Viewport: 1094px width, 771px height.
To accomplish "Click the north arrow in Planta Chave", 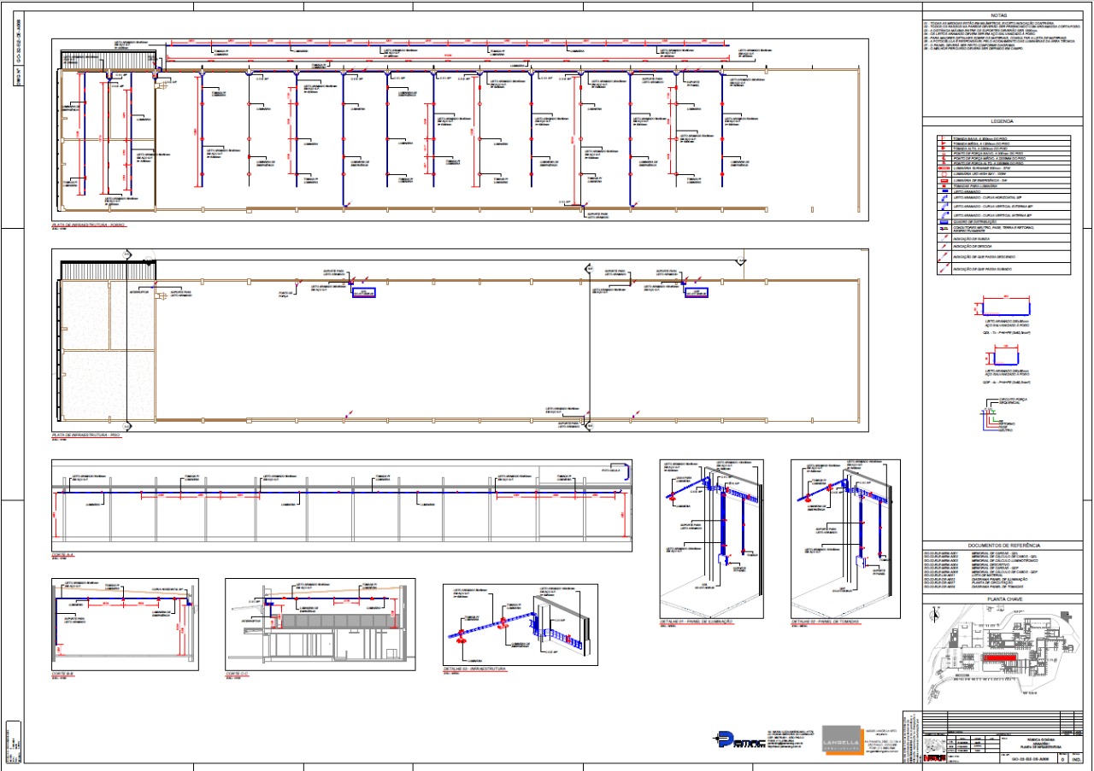I will point(937,615).
